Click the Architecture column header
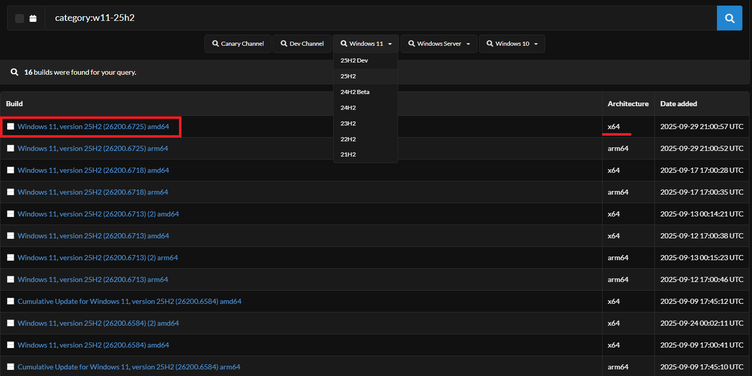 tap(628, 104)
